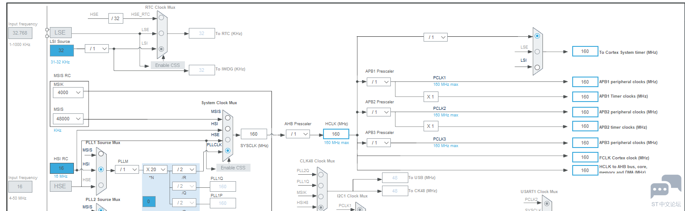Image resolution: width=685 pixels, height=211 pixels.
Task: Edit the HSE 16 input frequency field
Action: [x=20, y=186]
